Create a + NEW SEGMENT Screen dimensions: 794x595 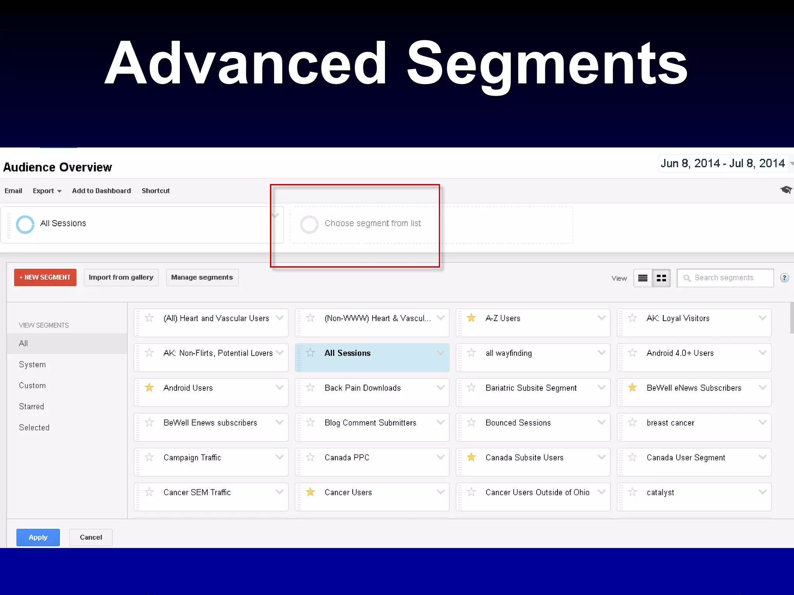coord(45,277)
